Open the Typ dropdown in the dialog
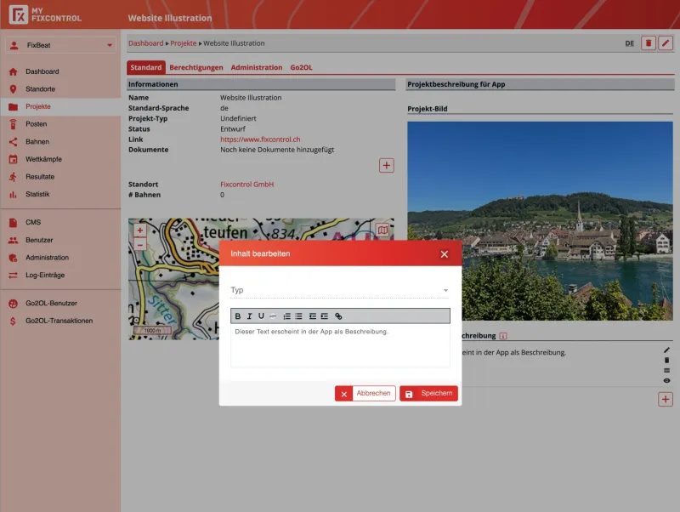Screen dimensions: 680x512 point(339,290)
